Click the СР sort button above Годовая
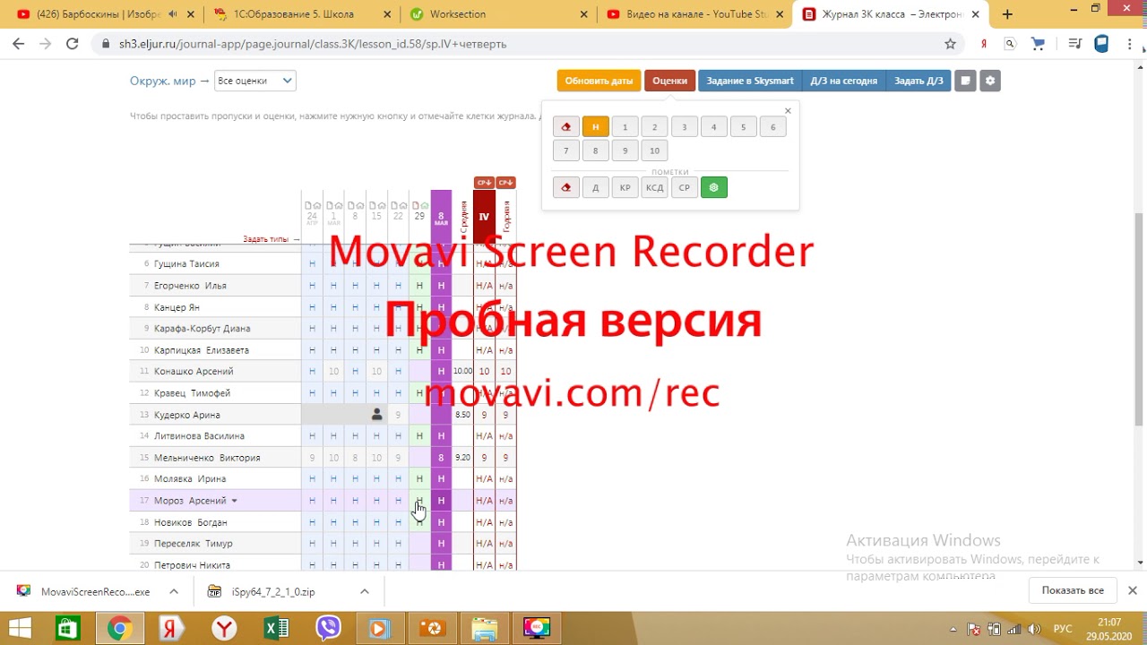This screenshot has width=1147, height=645. [x=505, y=183]
